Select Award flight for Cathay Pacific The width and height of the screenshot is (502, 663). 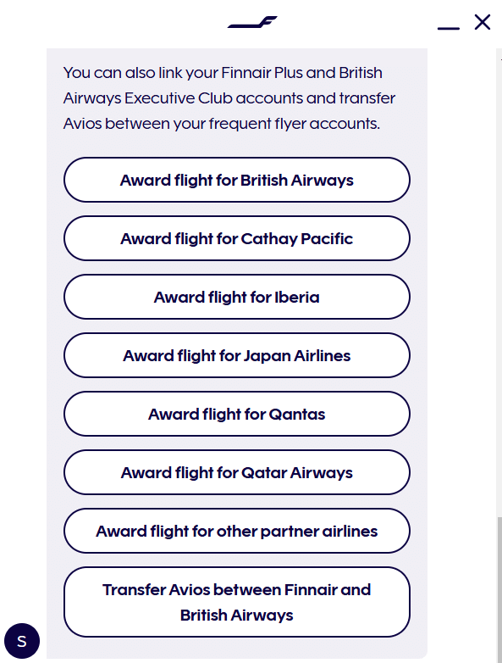tap(237, 238)
